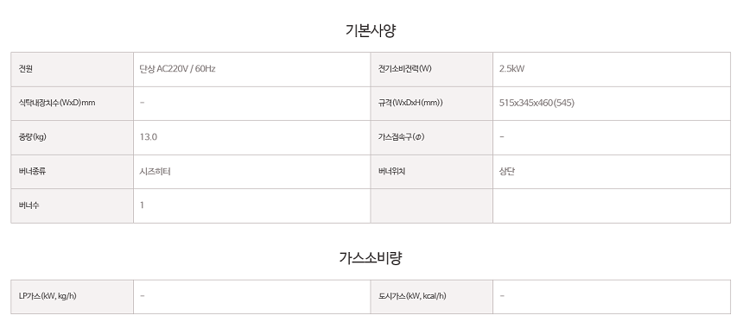This screenshot has width=743, height=328.
Task: Click the 기본사양 section heading
Action: [x=371, y=30]
